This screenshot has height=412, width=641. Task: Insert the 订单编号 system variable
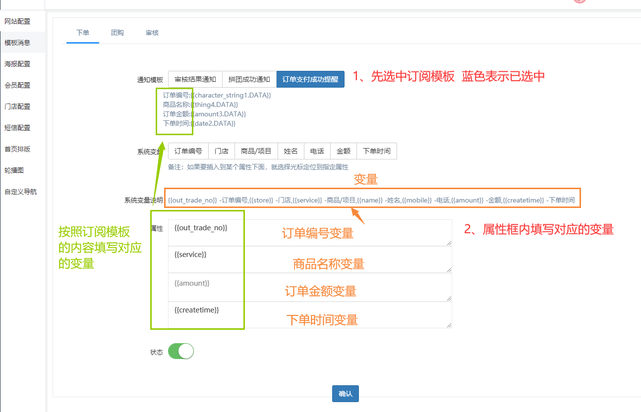pyautogui.click(x=188, y=151)
